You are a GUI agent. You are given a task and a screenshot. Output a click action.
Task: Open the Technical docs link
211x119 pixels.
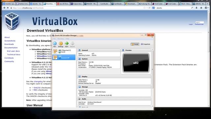pos(14,55)
